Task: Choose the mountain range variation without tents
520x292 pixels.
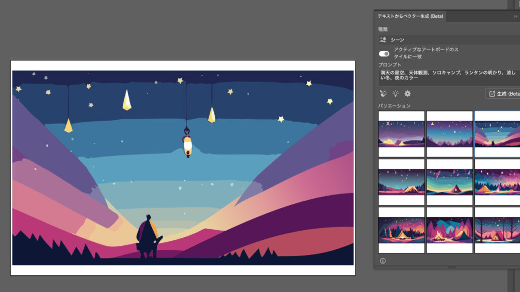Action: [x=449, y=134]
